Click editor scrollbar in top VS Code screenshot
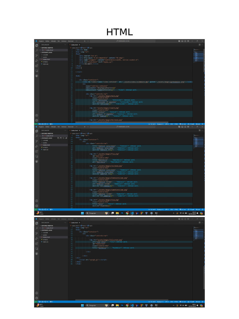This screenshot has width=239, height=319. click(x=204, y=61)
